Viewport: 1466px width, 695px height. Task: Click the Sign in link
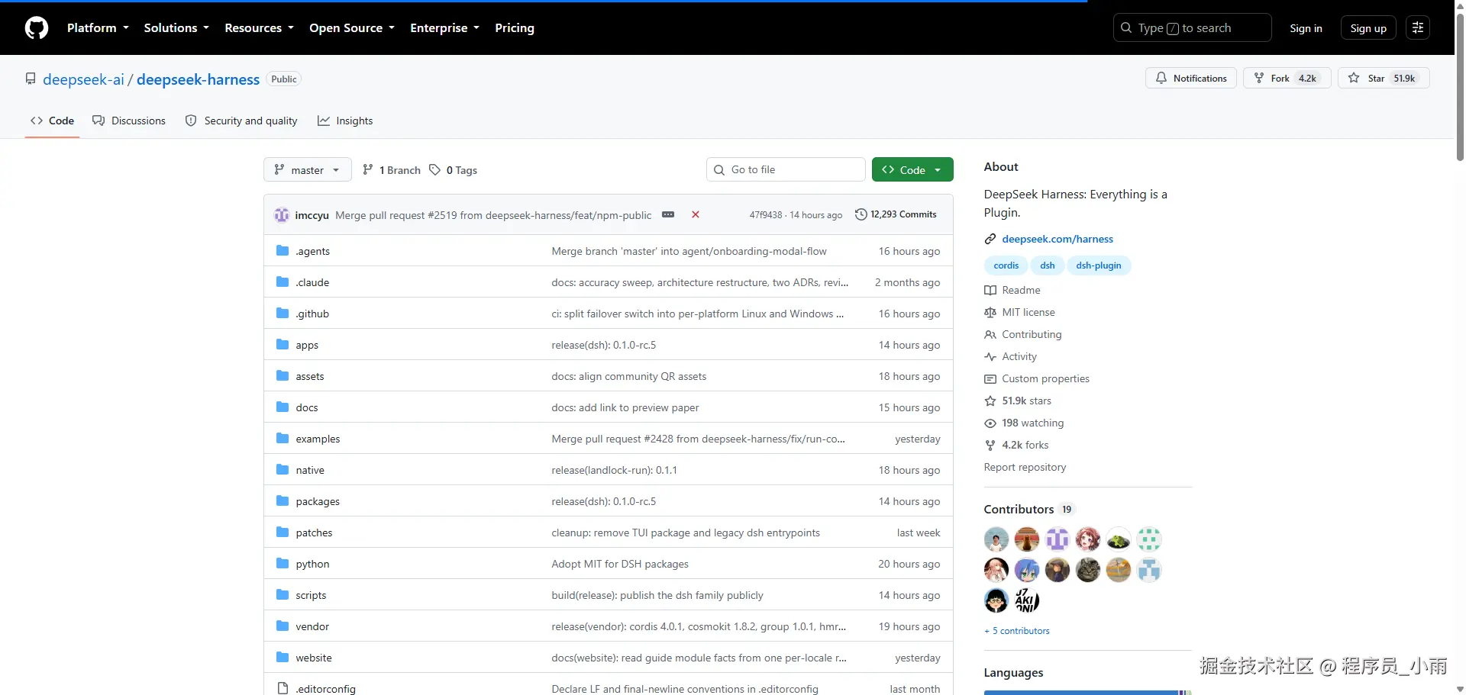click(1306, 28)
